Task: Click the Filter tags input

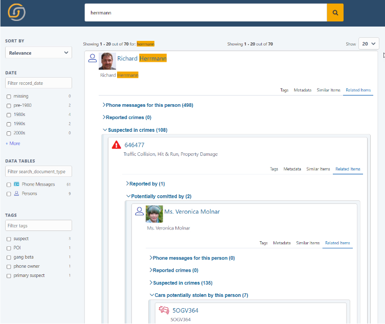Action: tap(38, 225)
